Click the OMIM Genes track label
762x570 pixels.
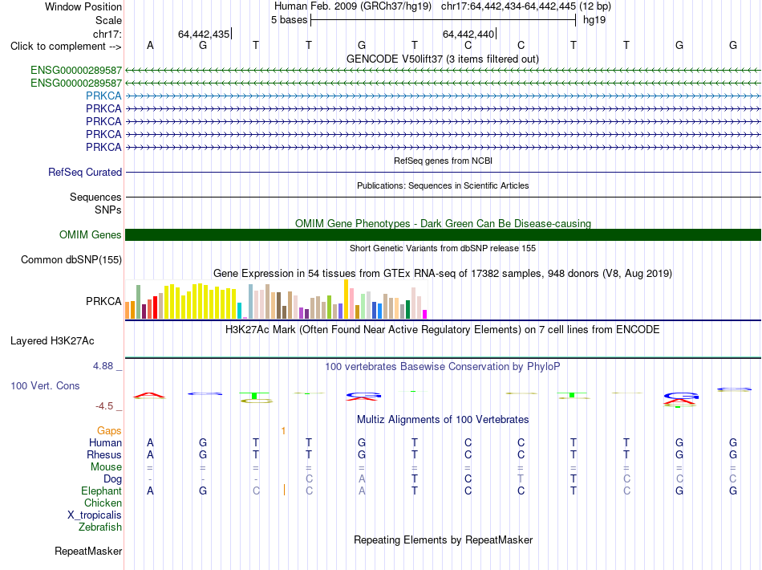click(91, 235)
